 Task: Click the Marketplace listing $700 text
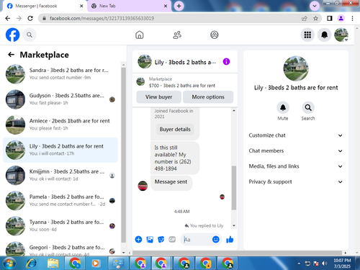coord(182,86)
